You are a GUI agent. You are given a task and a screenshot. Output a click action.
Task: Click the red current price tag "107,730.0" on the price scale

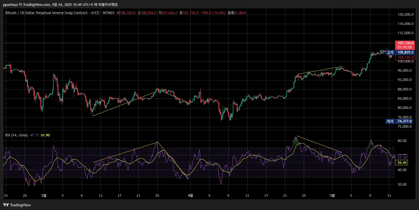[406, 43]
